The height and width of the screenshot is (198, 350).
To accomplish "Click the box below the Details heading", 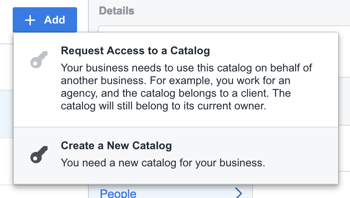I will (218, 29).
